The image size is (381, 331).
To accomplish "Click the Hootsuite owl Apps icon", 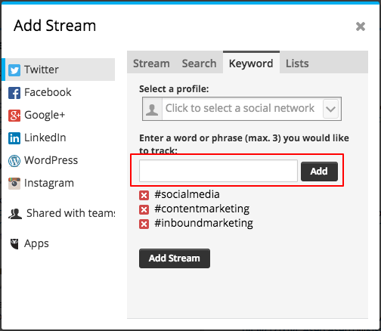I will tap(14, 243).
